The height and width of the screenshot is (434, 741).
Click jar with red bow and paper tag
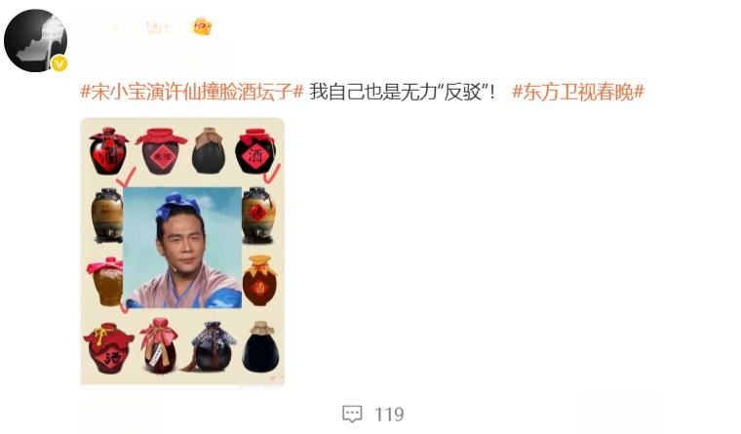click(160, 345)
